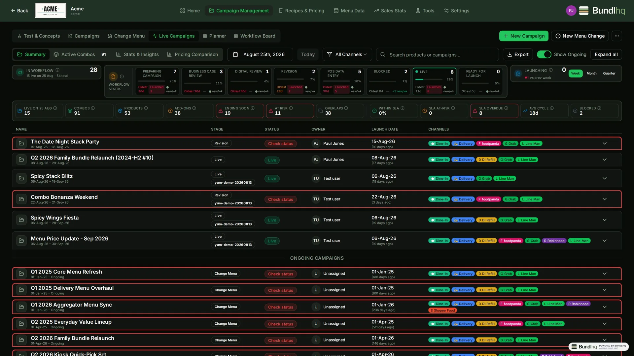The width and height of the screenshot is (634, 356).
Task: Click info icon next to In Workflow
Action: pyautogui.click(x=57, y=70)
